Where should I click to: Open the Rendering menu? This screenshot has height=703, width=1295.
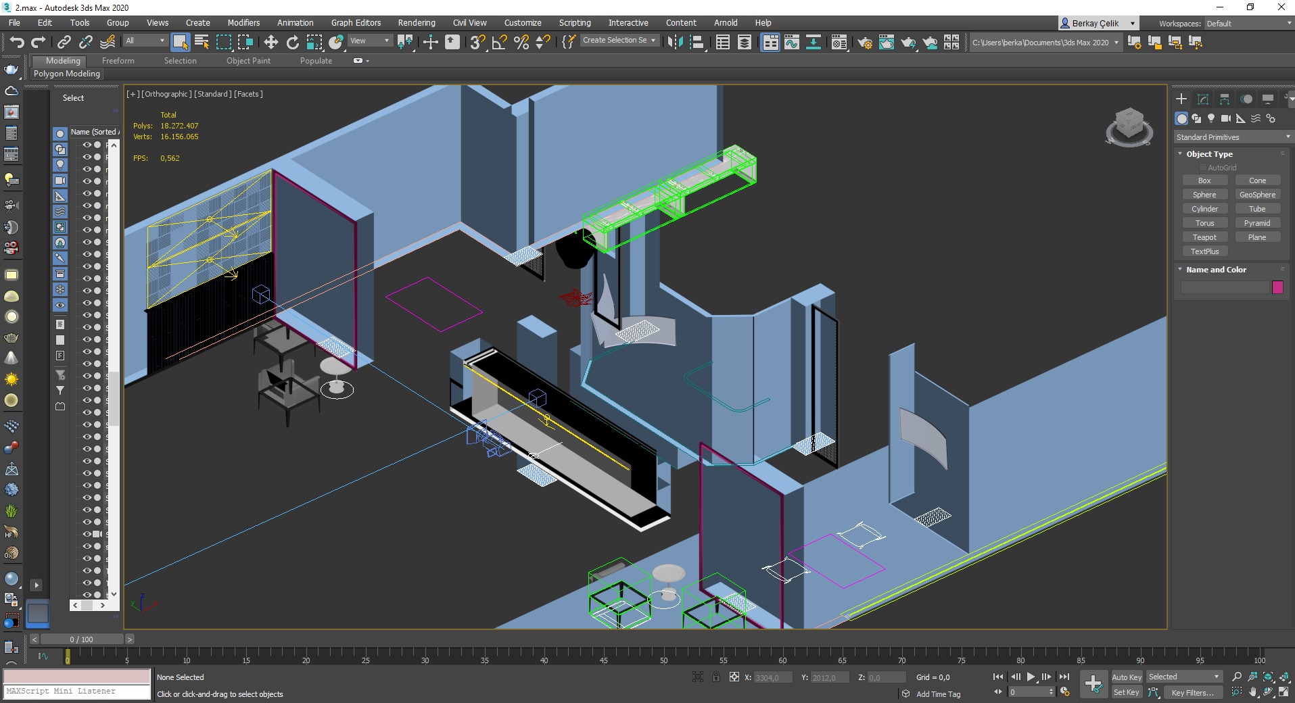[x=416, y=23]
